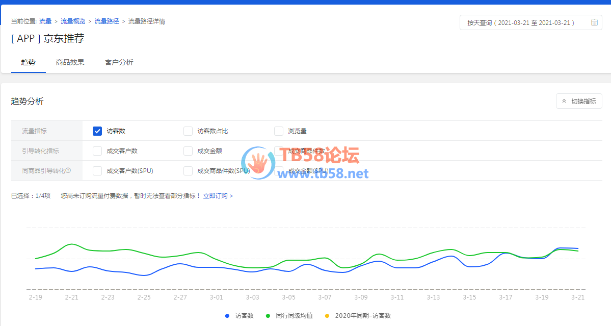Switch to the 商品效果 tab
This screenshot has height=326, width=611.
point(70,62)
